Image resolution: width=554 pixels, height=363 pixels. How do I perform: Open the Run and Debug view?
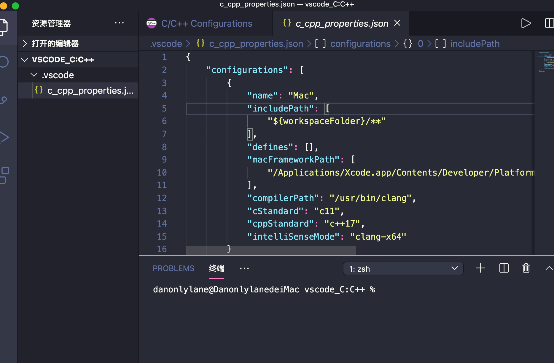point(5,137)
